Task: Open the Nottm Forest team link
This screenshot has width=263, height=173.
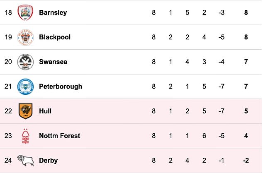Action: [60, 136]
